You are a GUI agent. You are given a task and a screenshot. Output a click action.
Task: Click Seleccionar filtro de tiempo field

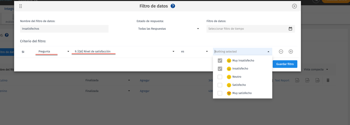[251, 29]
